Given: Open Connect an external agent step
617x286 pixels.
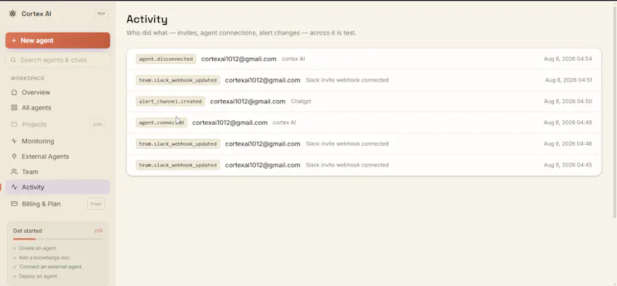Looking at the screenshot, I should point(50,267).
